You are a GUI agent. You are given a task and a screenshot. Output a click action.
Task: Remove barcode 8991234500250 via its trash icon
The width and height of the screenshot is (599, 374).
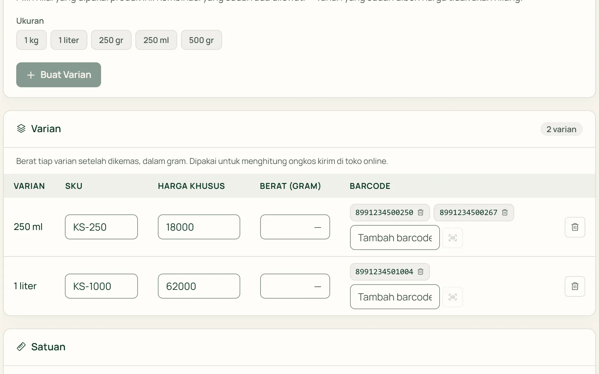(421, 213)
